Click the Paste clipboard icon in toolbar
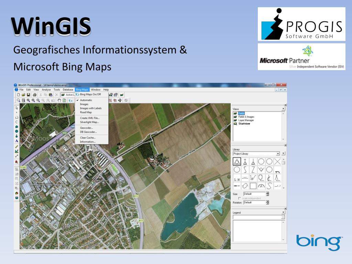The width and height of the screenshot is (352, 264). [51, 95]
